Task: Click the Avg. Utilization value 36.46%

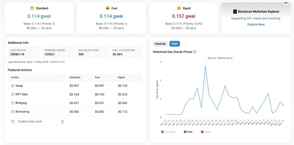Action: [118, 54]
